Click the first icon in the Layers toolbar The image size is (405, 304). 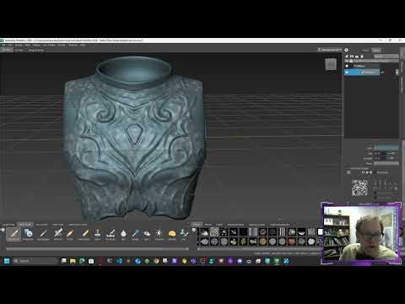(347, 57)
